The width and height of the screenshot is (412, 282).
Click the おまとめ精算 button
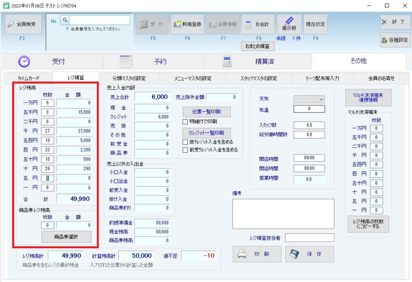[x=257, y=46]
